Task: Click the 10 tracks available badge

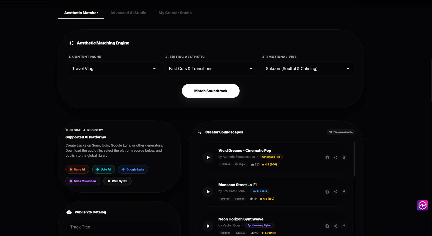Action: pos(341,132)
